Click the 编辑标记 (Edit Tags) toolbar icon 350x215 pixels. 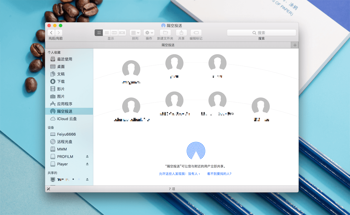point(196,33)
